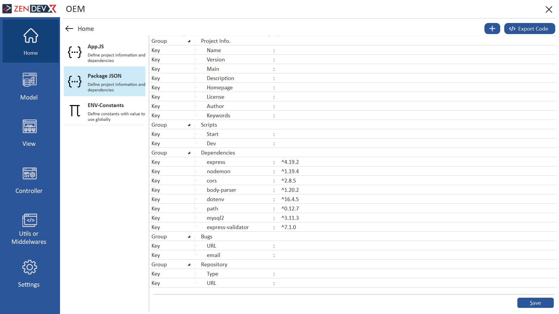Viewport: 559px width, 314px height.
Task: Click the Save button
Action: [535, 303]
